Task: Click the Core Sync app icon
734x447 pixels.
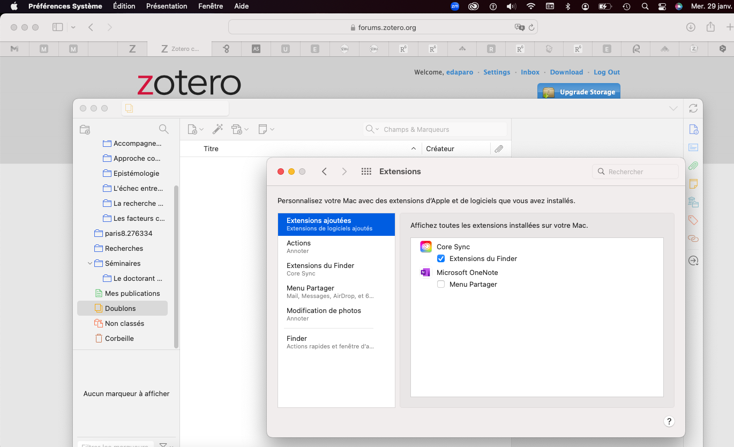Action: pos(426,247)
